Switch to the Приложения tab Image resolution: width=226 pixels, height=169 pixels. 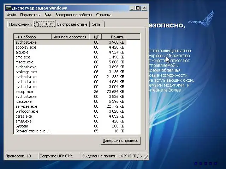(x=20, y=24)
